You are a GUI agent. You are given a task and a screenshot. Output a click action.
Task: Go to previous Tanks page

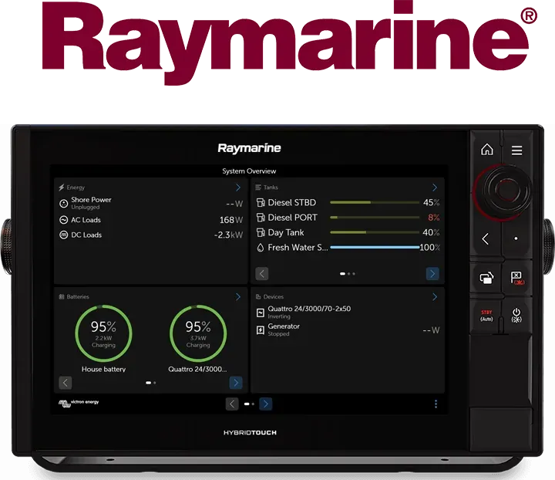262,274
